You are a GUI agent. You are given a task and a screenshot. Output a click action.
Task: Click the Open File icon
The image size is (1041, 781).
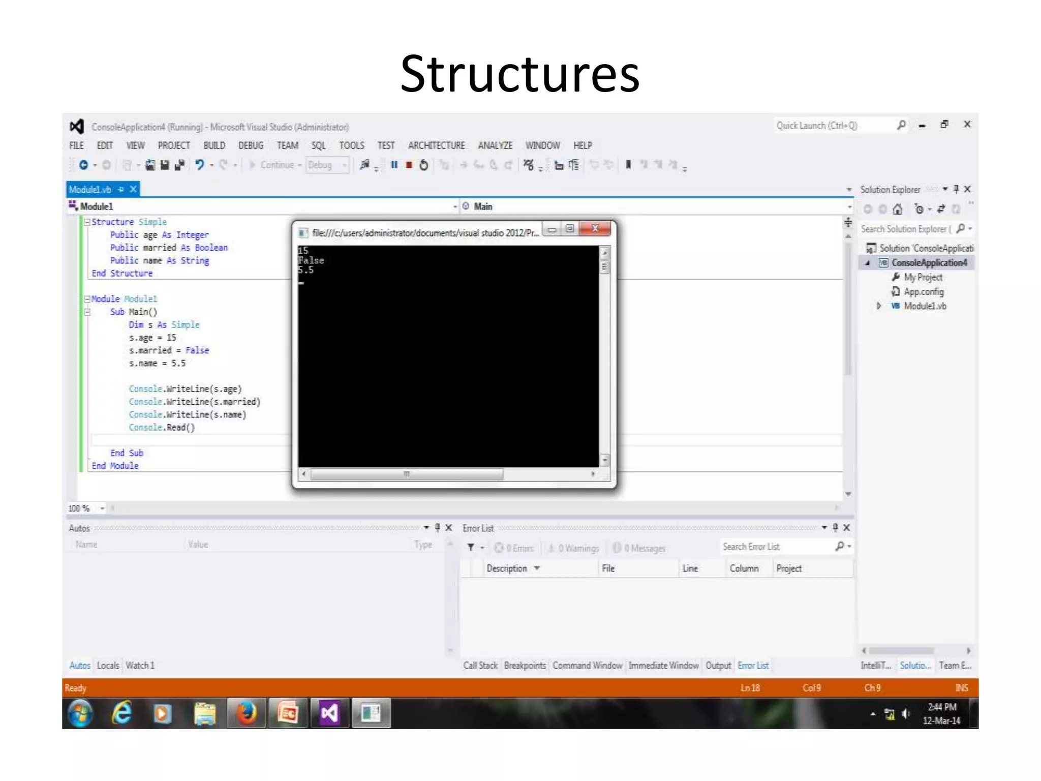tap(150, 165)
